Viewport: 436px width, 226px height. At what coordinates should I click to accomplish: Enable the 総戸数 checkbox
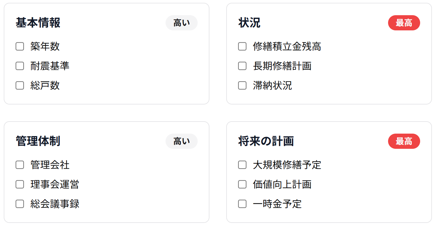pos(20,86)
